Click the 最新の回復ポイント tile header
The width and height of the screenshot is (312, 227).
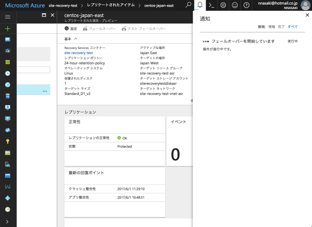click(x=86, y=173)
